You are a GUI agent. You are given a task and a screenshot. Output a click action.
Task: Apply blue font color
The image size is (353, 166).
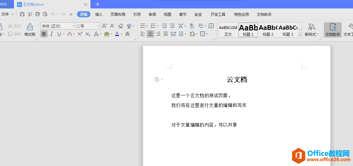(117, 34)
